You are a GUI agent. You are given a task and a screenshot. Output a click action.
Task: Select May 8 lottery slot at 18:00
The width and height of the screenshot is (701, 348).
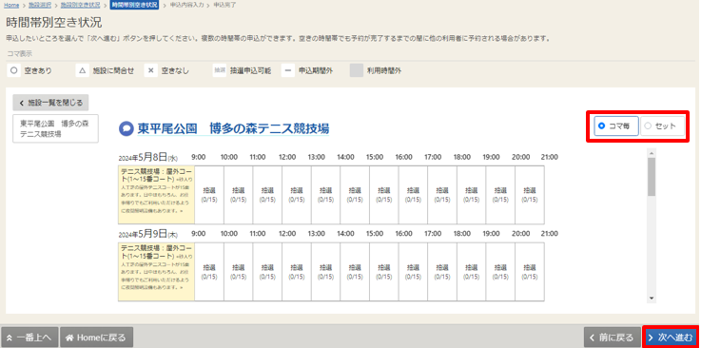[x=471, y=195]
